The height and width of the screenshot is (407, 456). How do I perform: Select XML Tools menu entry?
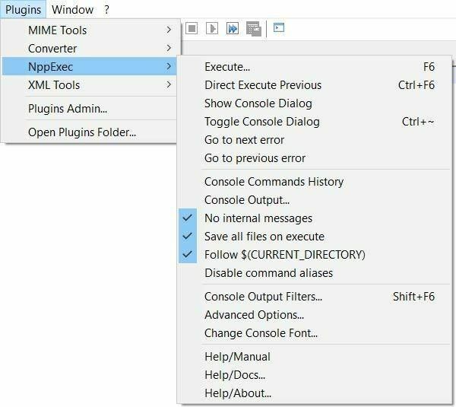click(x=90, y=84)
